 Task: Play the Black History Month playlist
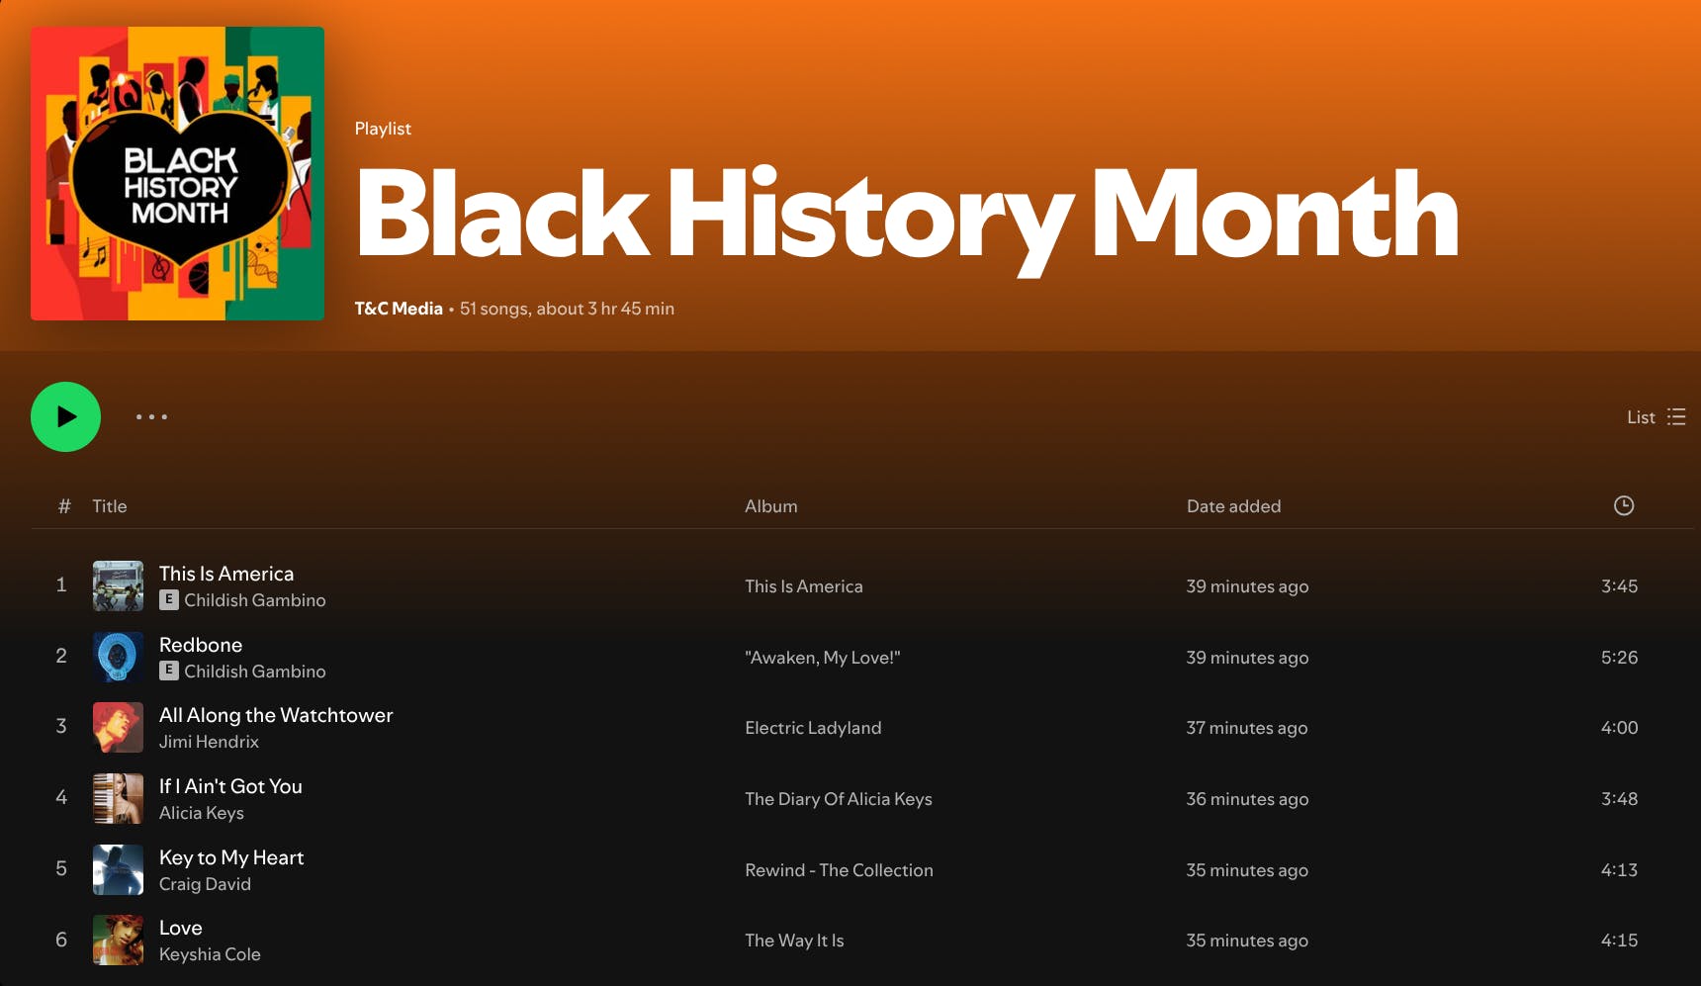[x=65, y=417]
